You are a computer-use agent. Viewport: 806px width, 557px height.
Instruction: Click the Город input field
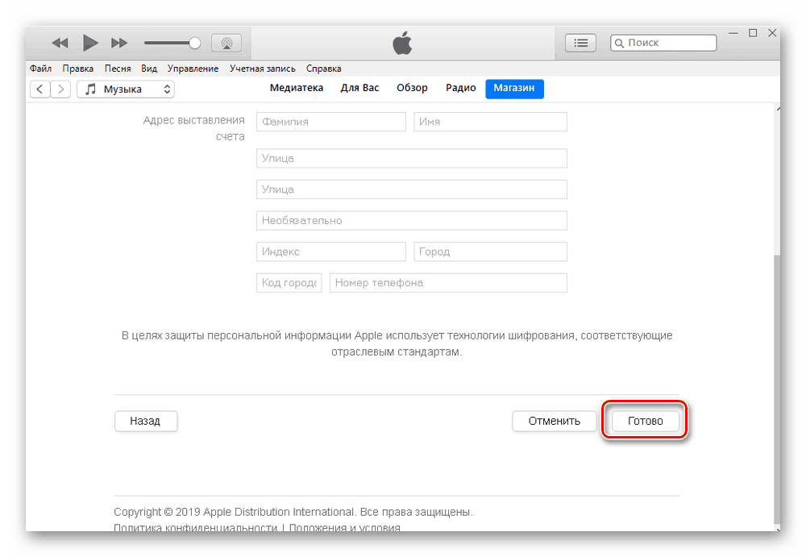tap(490, 251)
